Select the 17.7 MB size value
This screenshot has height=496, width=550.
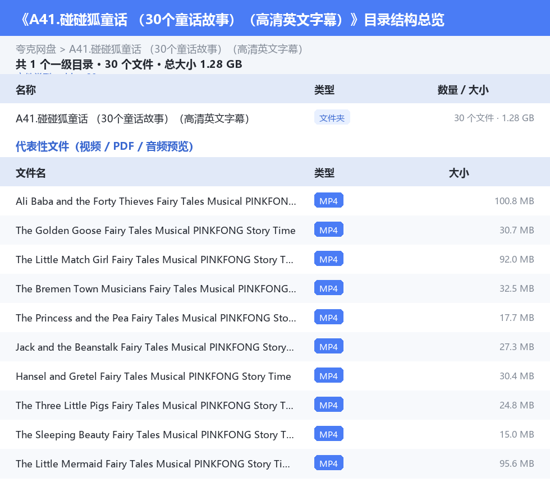pos(517,318)
